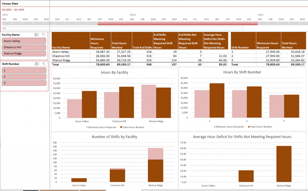Select Shift Number 3 in the slicer
The height and width of the screenshot is (191, 308).
(24, 83)
